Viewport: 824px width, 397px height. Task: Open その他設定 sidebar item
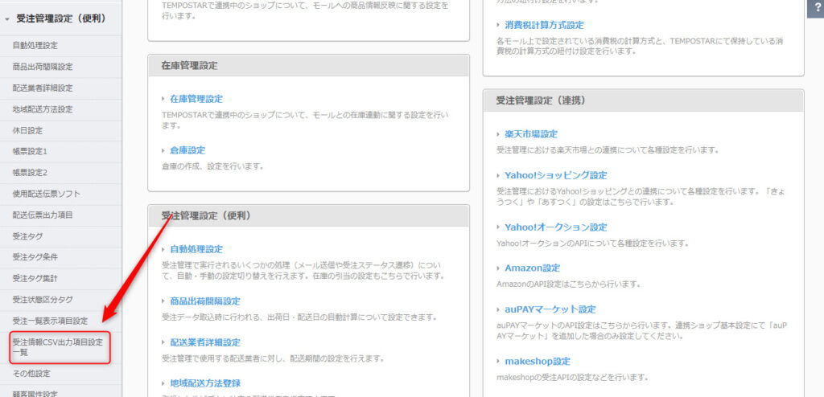[31, 374]
